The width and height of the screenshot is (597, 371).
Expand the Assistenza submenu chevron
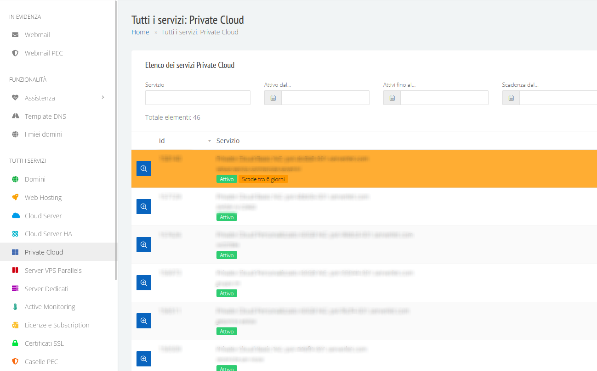pyautogui.click(x=103, y=97)
